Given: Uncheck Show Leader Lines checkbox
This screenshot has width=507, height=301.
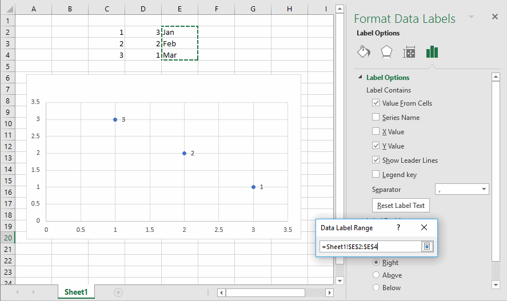Looking at the screenshot, I should coord(376,159).
